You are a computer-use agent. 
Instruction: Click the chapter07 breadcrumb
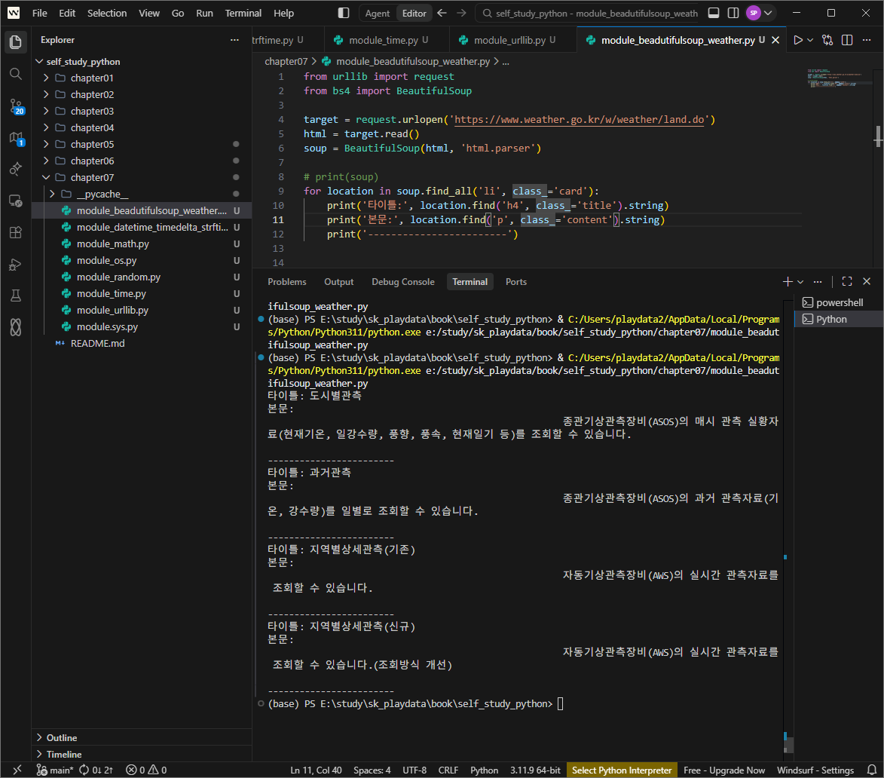pyautogui.click(x=286, y=62)
